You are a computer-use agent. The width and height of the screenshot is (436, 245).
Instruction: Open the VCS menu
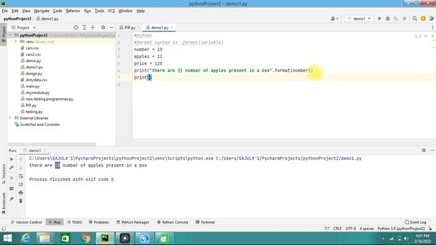[x=111, y=11]
